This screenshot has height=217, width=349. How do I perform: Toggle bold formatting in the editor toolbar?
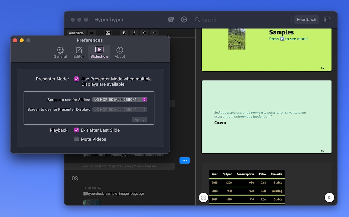tap(124, 33)
